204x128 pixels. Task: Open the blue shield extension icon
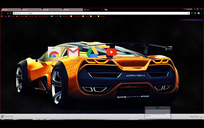point(192,13)
